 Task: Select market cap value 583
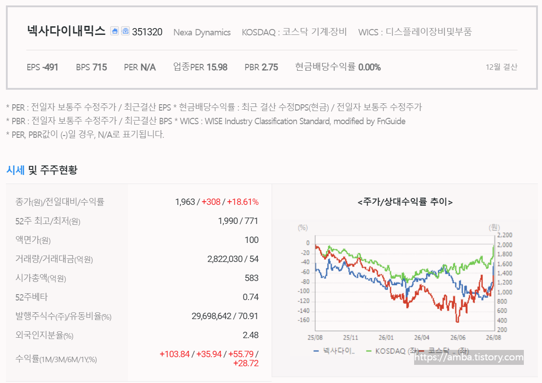click(x=252, y=278)
